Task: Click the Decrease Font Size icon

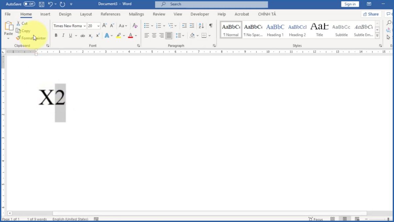Action: tap(112, 26)
